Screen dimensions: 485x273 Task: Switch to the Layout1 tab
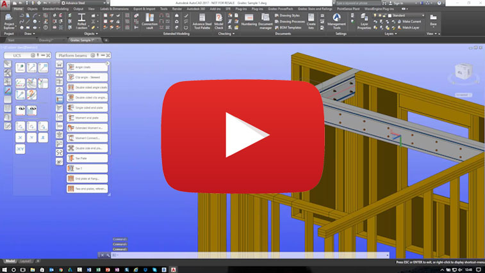pyautogui.click(x=26, y=261)
